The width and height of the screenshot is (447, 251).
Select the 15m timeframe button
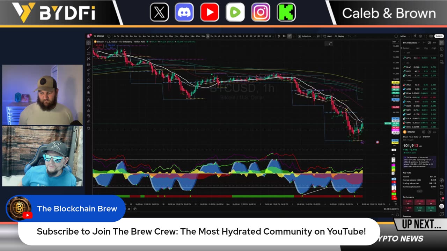point(182,36)
